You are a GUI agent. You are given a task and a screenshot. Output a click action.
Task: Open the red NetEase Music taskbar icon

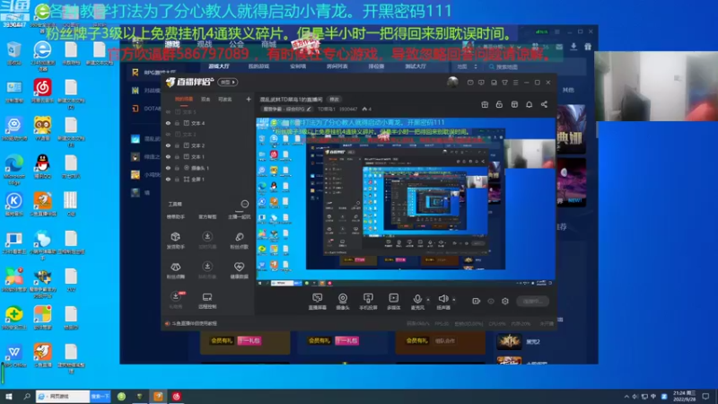pyautogui.click(x=177, y=396)
